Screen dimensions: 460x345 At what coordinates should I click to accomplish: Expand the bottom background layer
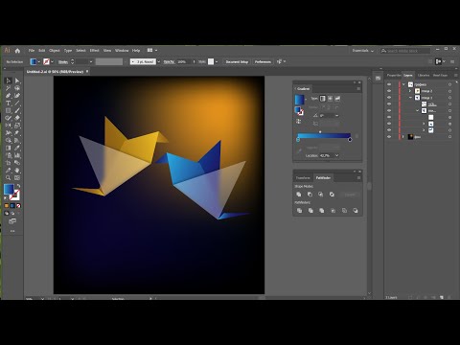tap(403, 136)
